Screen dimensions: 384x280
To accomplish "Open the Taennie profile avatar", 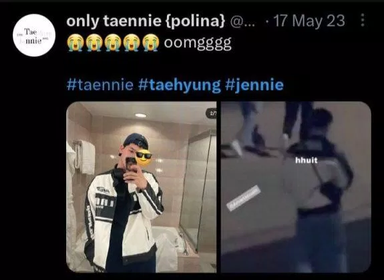I will (34, 35).
